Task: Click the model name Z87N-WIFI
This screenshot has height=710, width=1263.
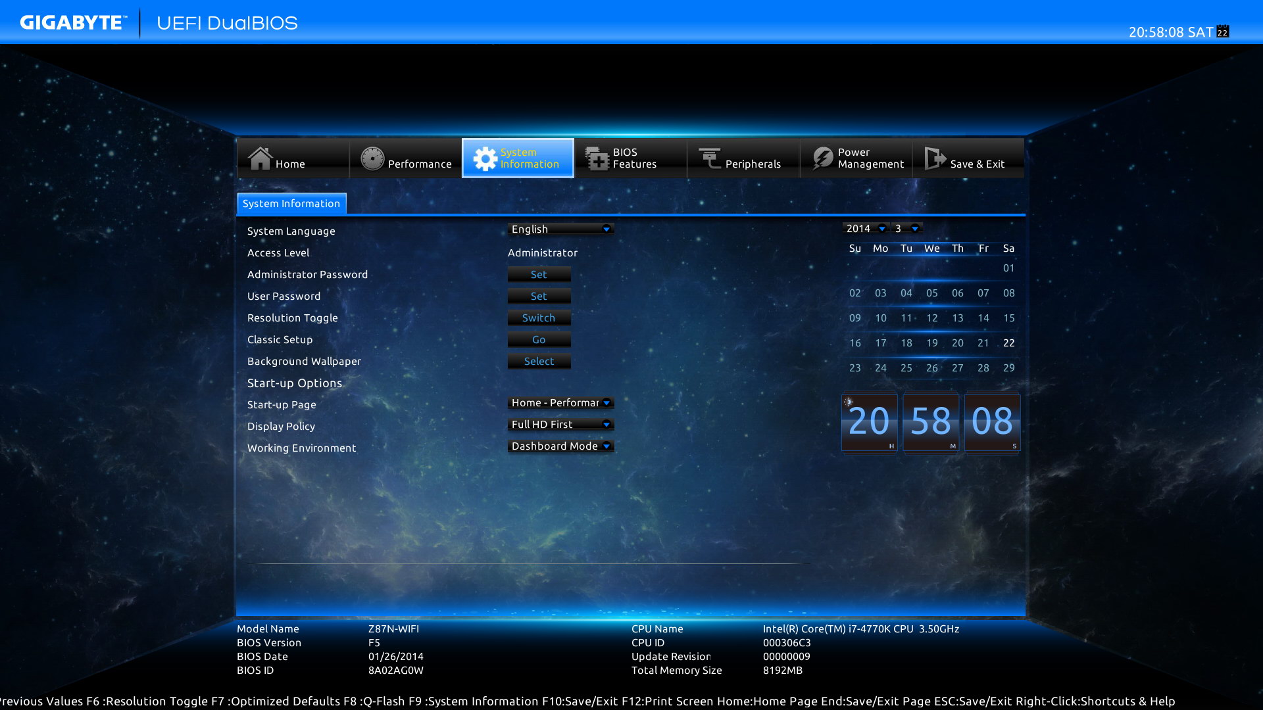Action: tap(393, 628)
